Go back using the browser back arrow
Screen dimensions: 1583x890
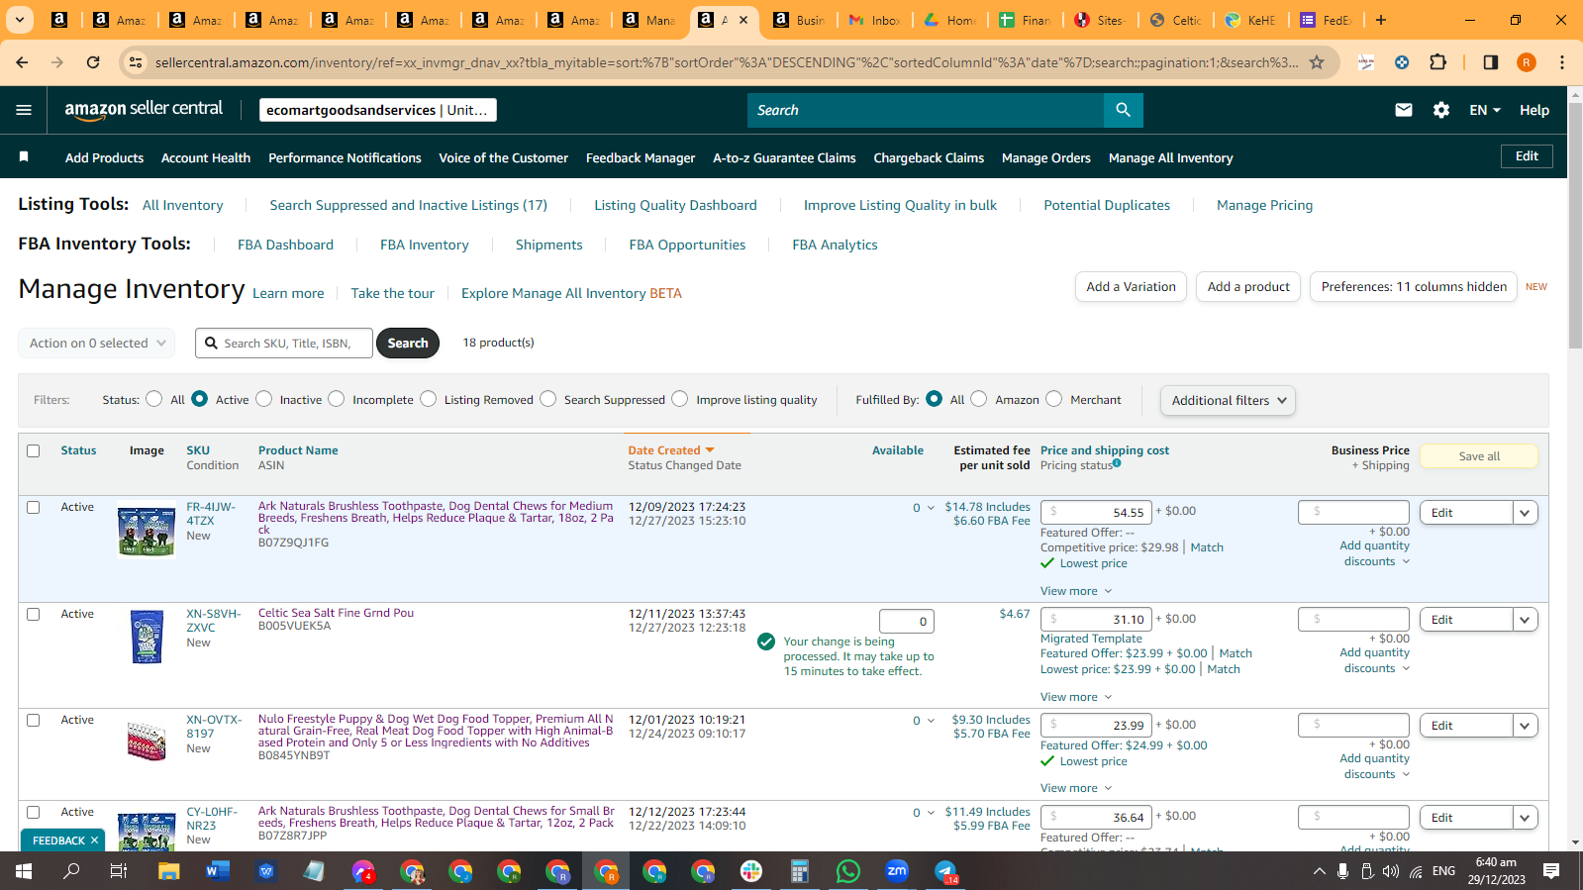pyautogui.click(x=22, y=62)
